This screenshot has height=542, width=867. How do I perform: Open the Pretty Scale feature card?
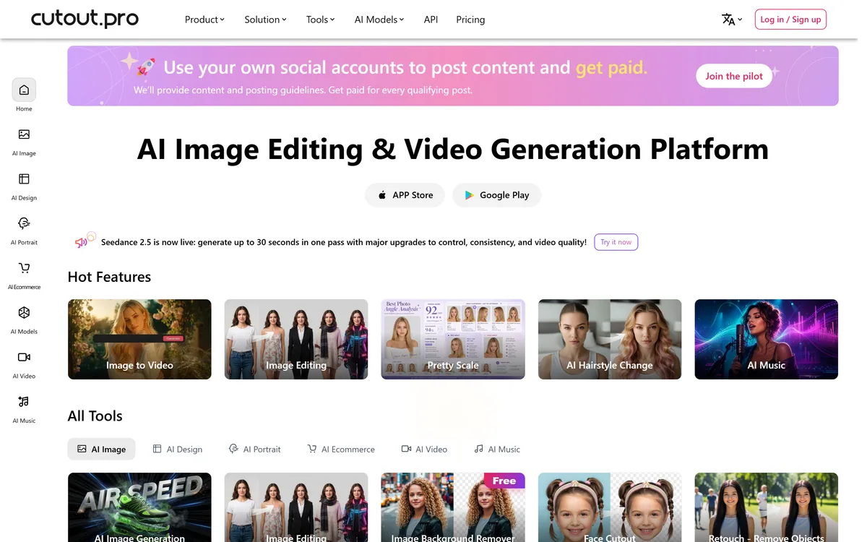coord(453,339)
